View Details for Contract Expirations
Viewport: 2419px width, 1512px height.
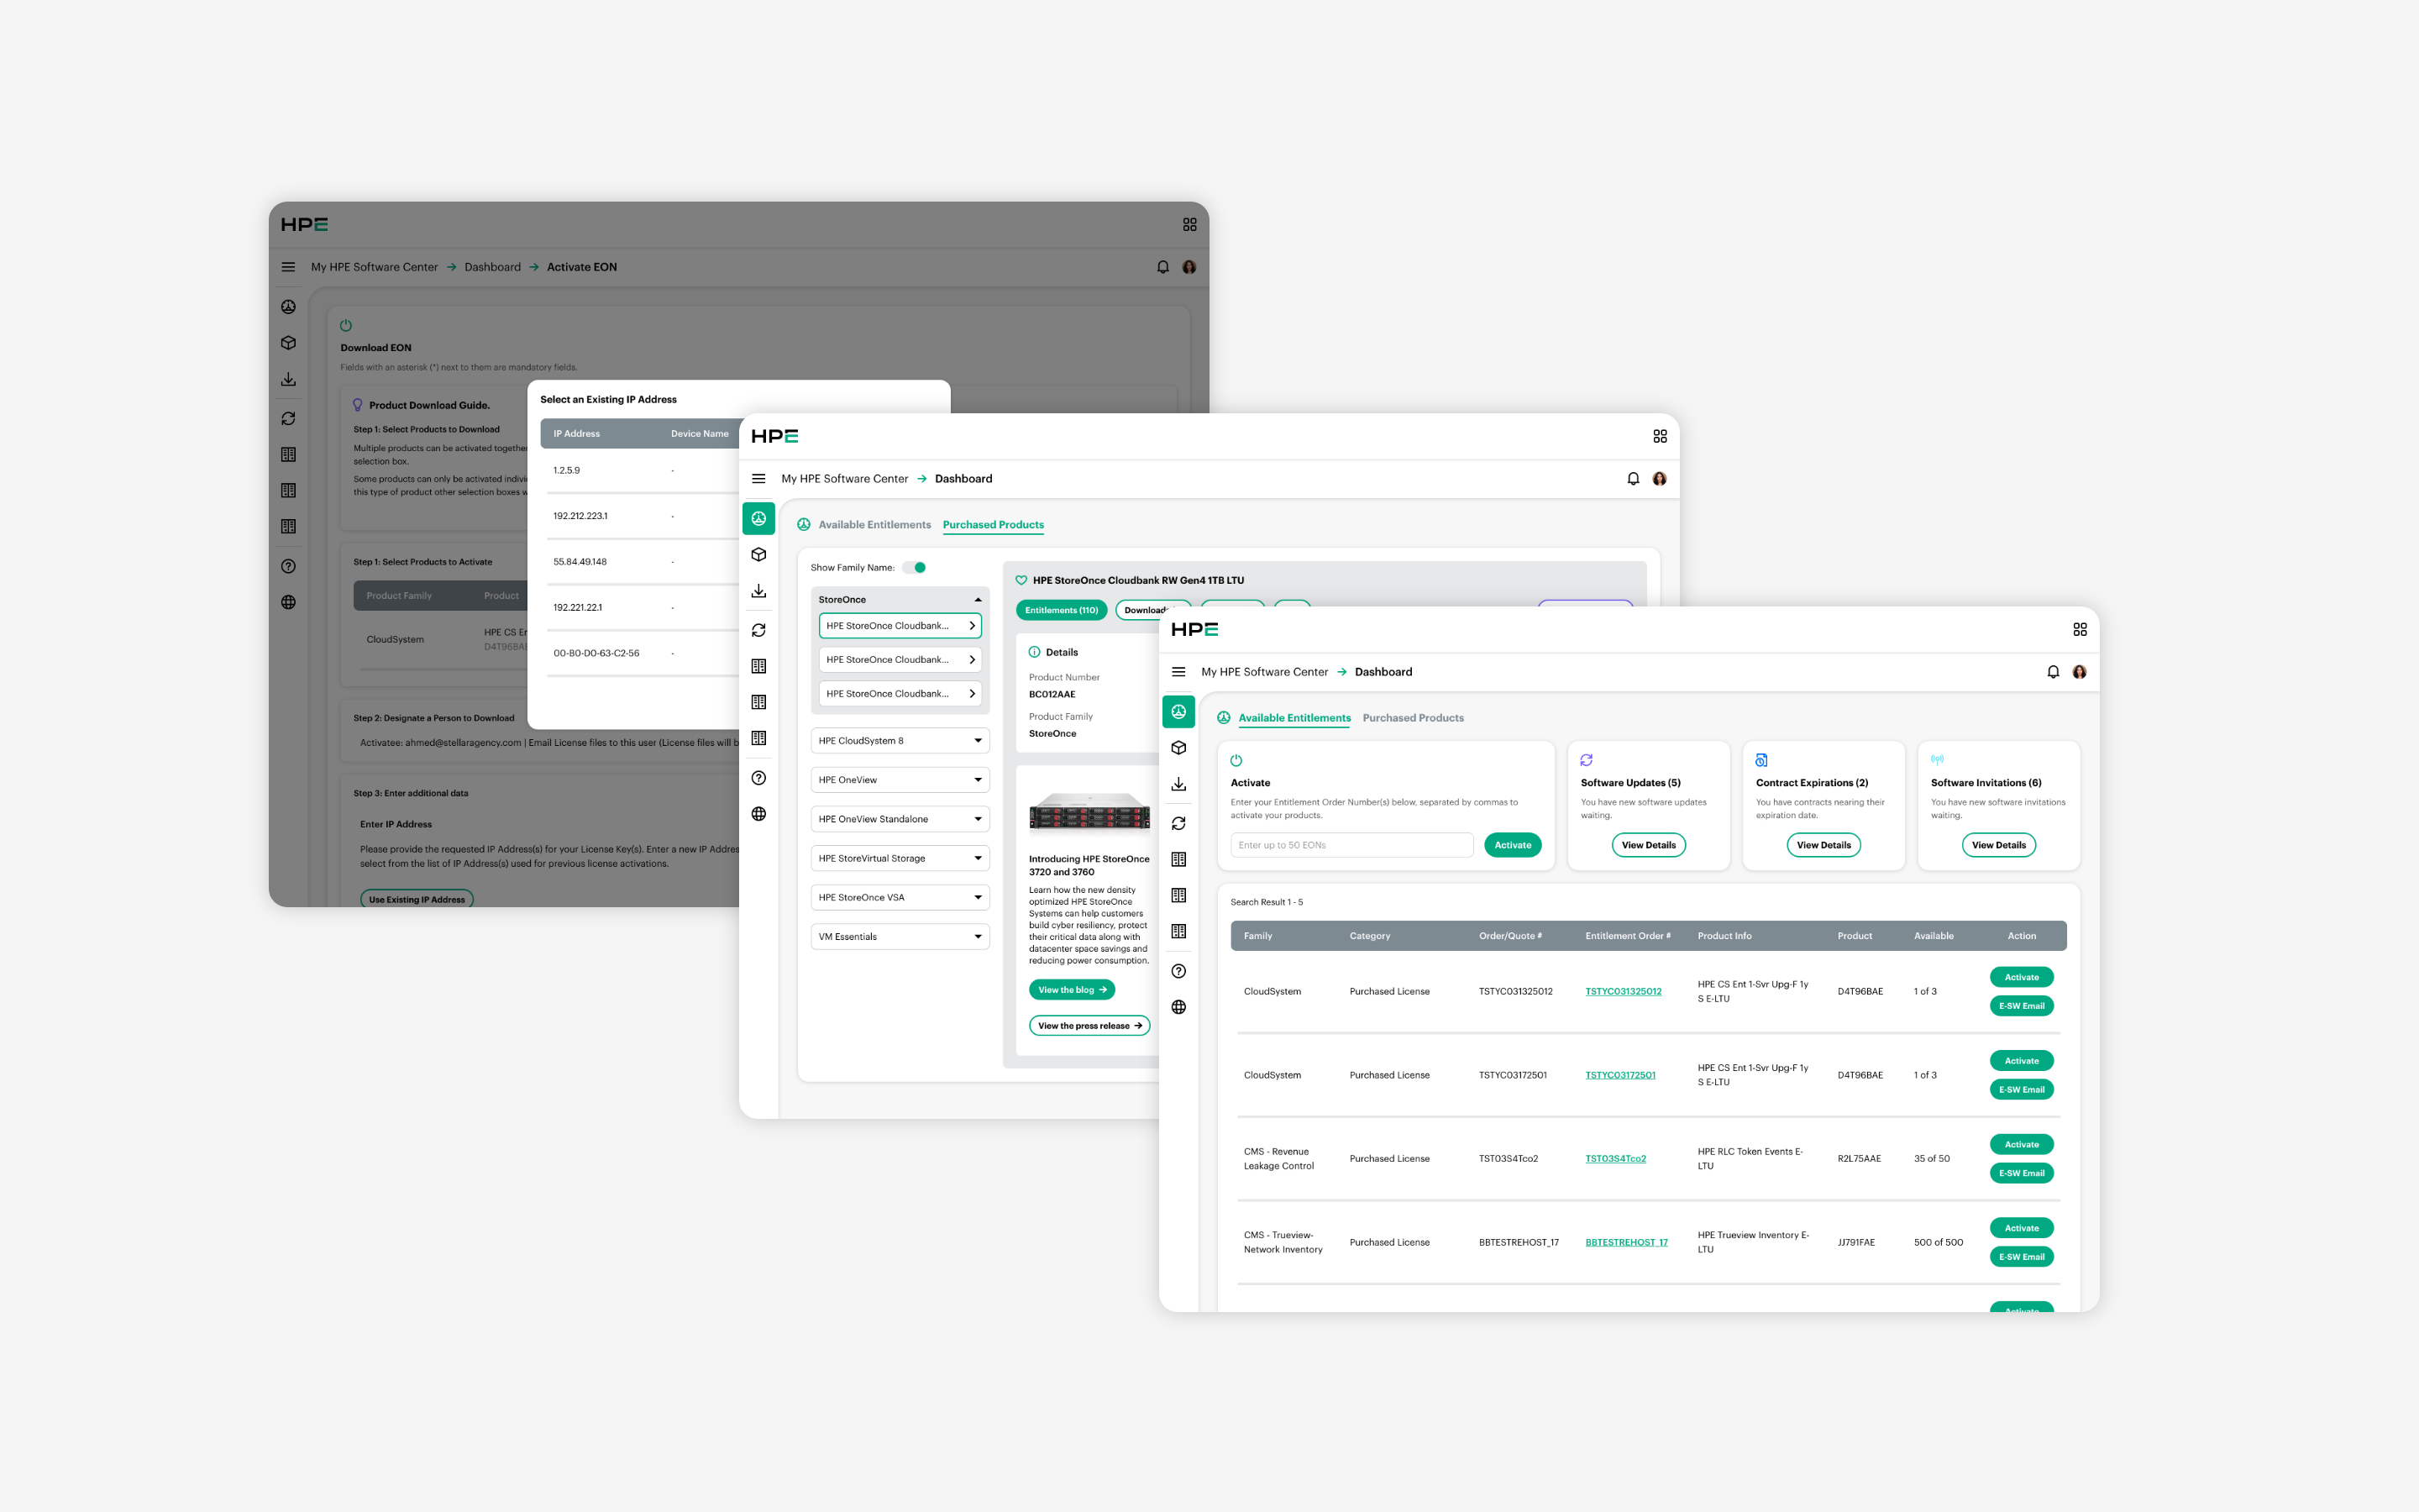[1823, 845]
